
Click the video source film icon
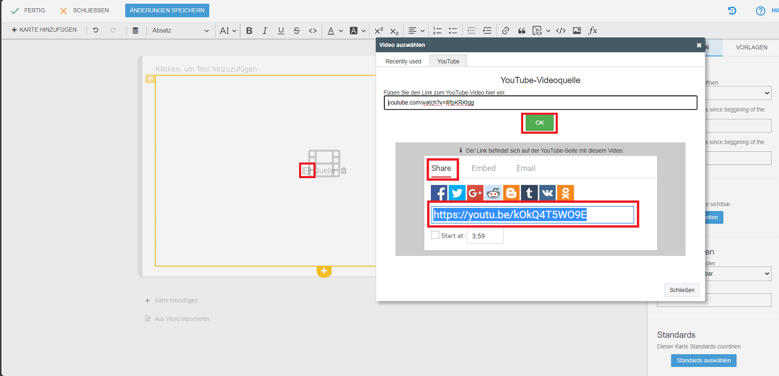point(307,170)
